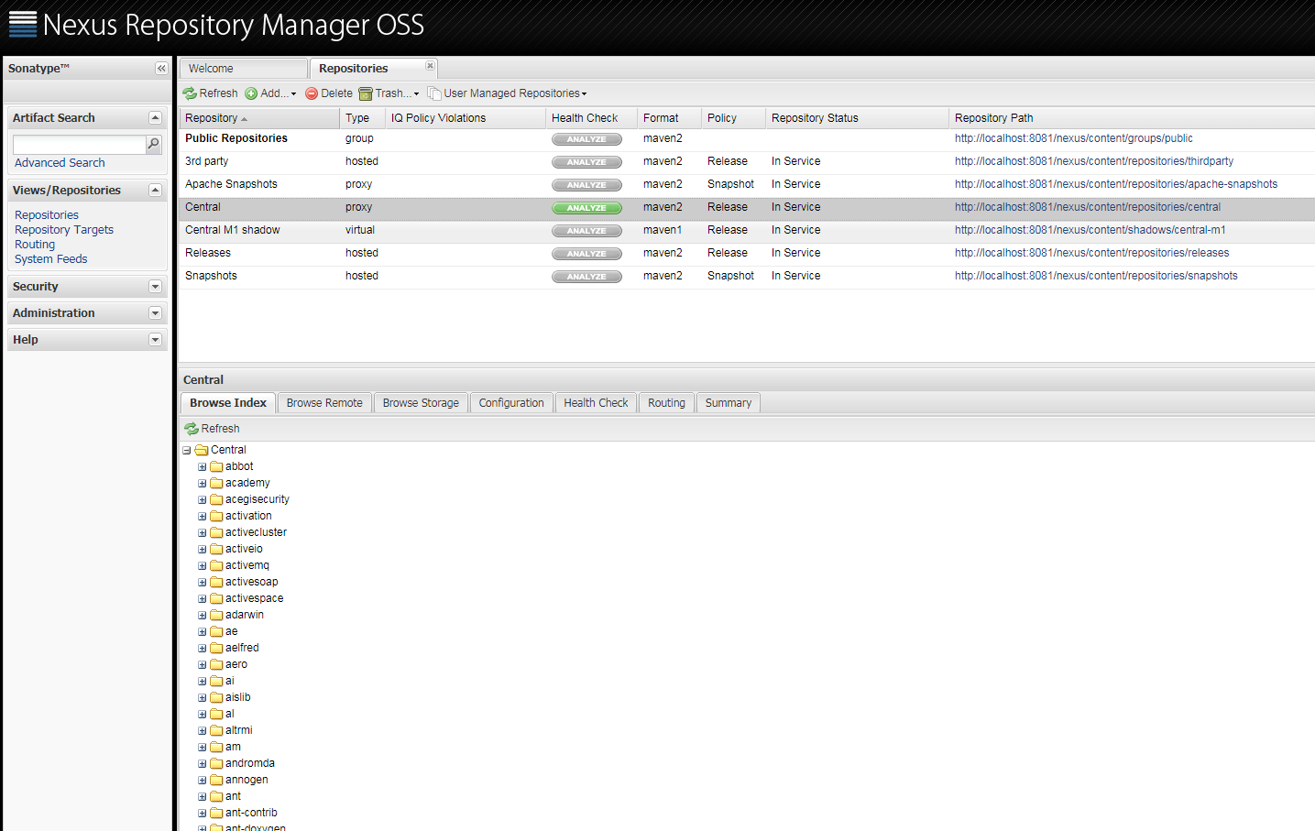Open the Routing tab for Central
Image resolution: width=1315 pixels, height=831 pixels.
(x=666, y=403)
